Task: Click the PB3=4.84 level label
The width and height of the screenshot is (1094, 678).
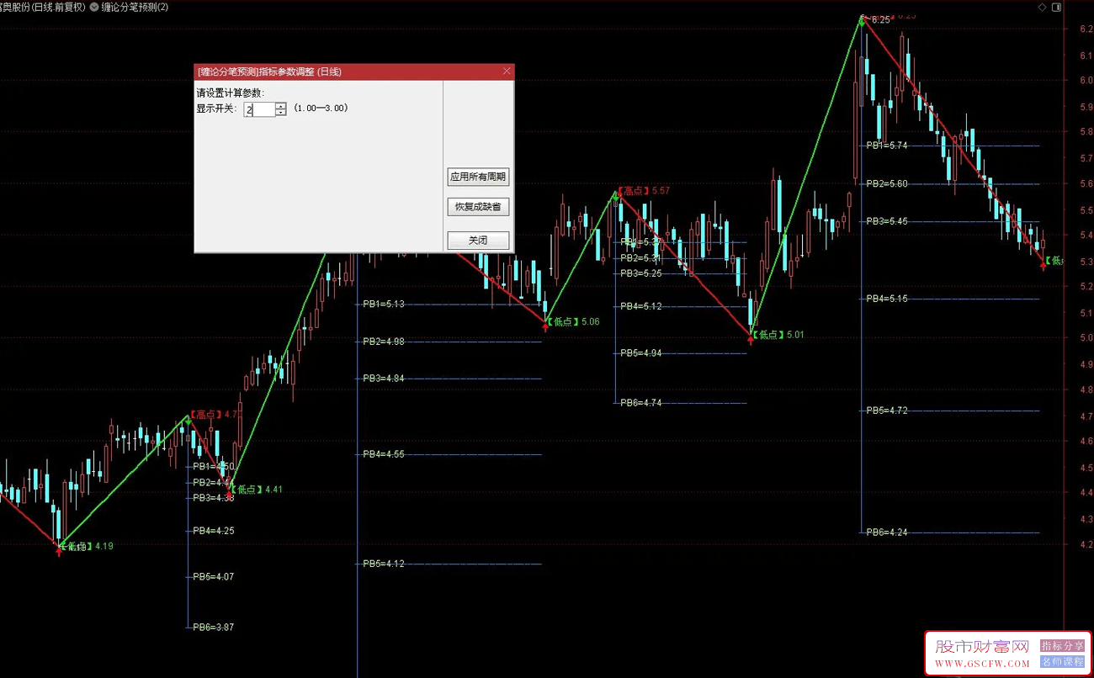Action: [x=383, y=379]
